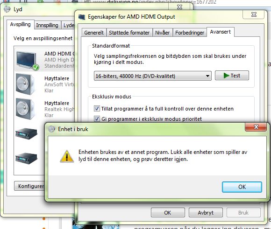Click the green checkmark on AMD HDMI device
The image size is (271, 229).
point(36,67)
